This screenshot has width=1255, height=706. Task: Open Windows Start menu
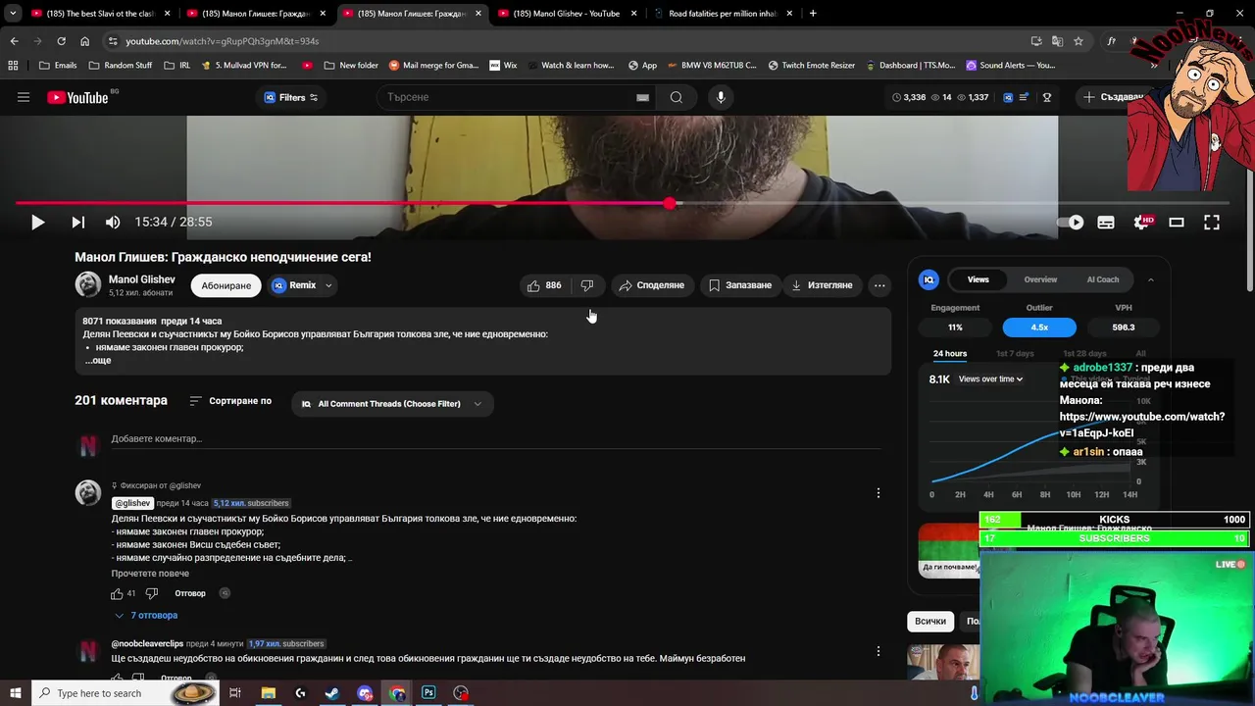(16, 693)
